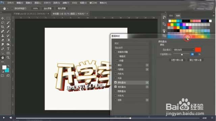The image size is (216, 121).
Task: Toggle fullscreen in the video player
Action: click(x=212, y=118)
